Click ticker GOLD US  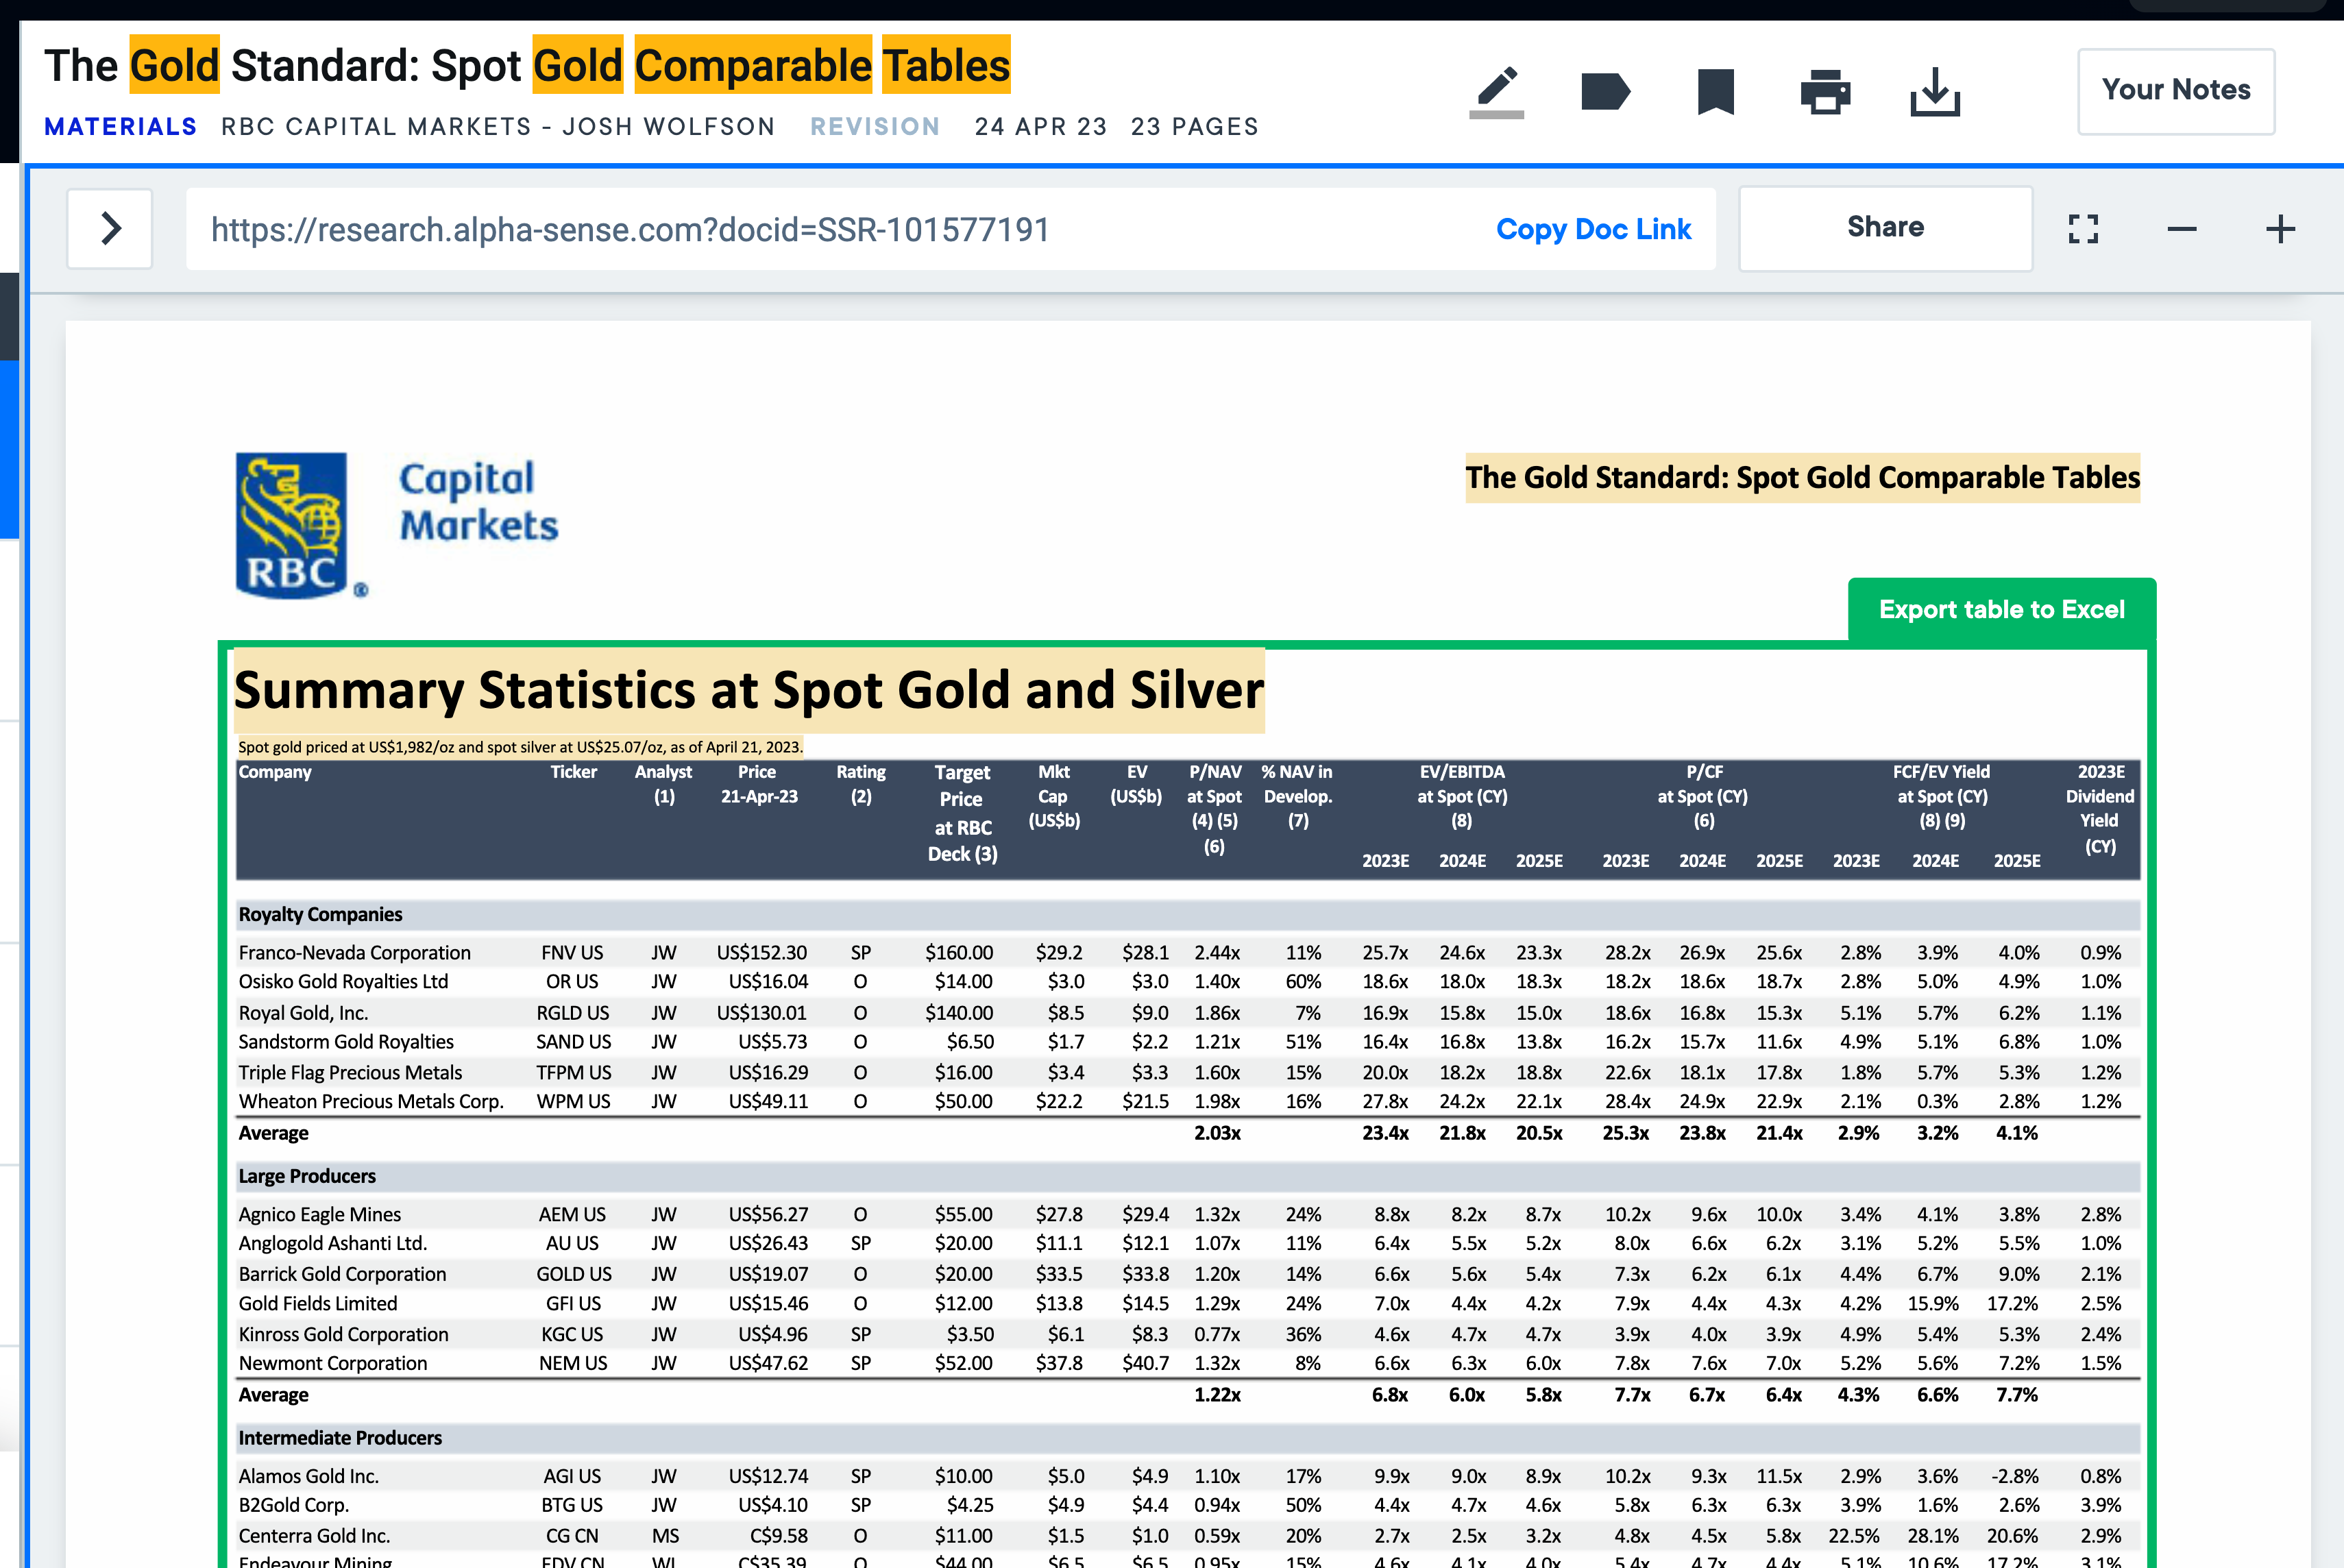tap(573, 1274)
